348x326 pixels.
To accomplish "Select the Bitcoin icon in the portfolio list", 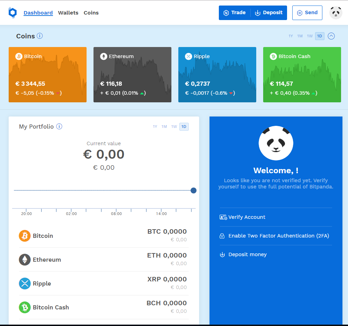I will point(24,235).
